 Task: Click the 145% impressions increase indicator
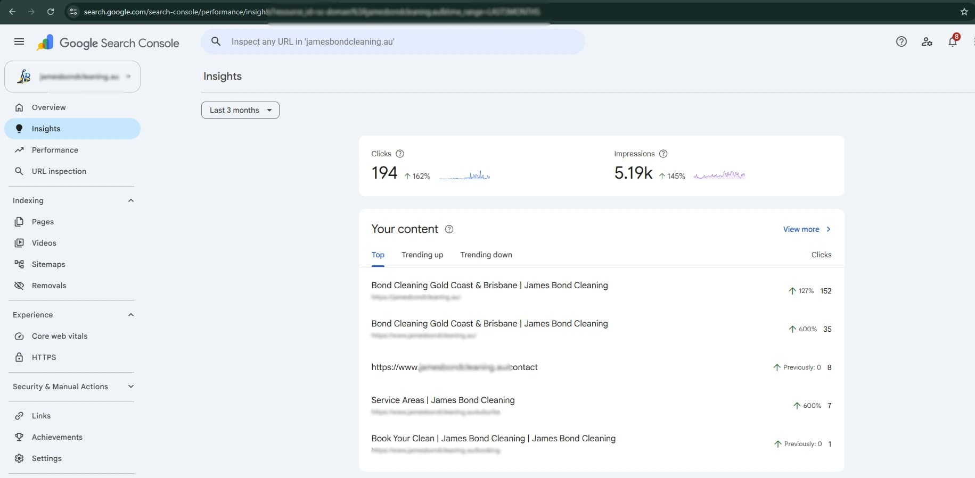tap(672, 176)
